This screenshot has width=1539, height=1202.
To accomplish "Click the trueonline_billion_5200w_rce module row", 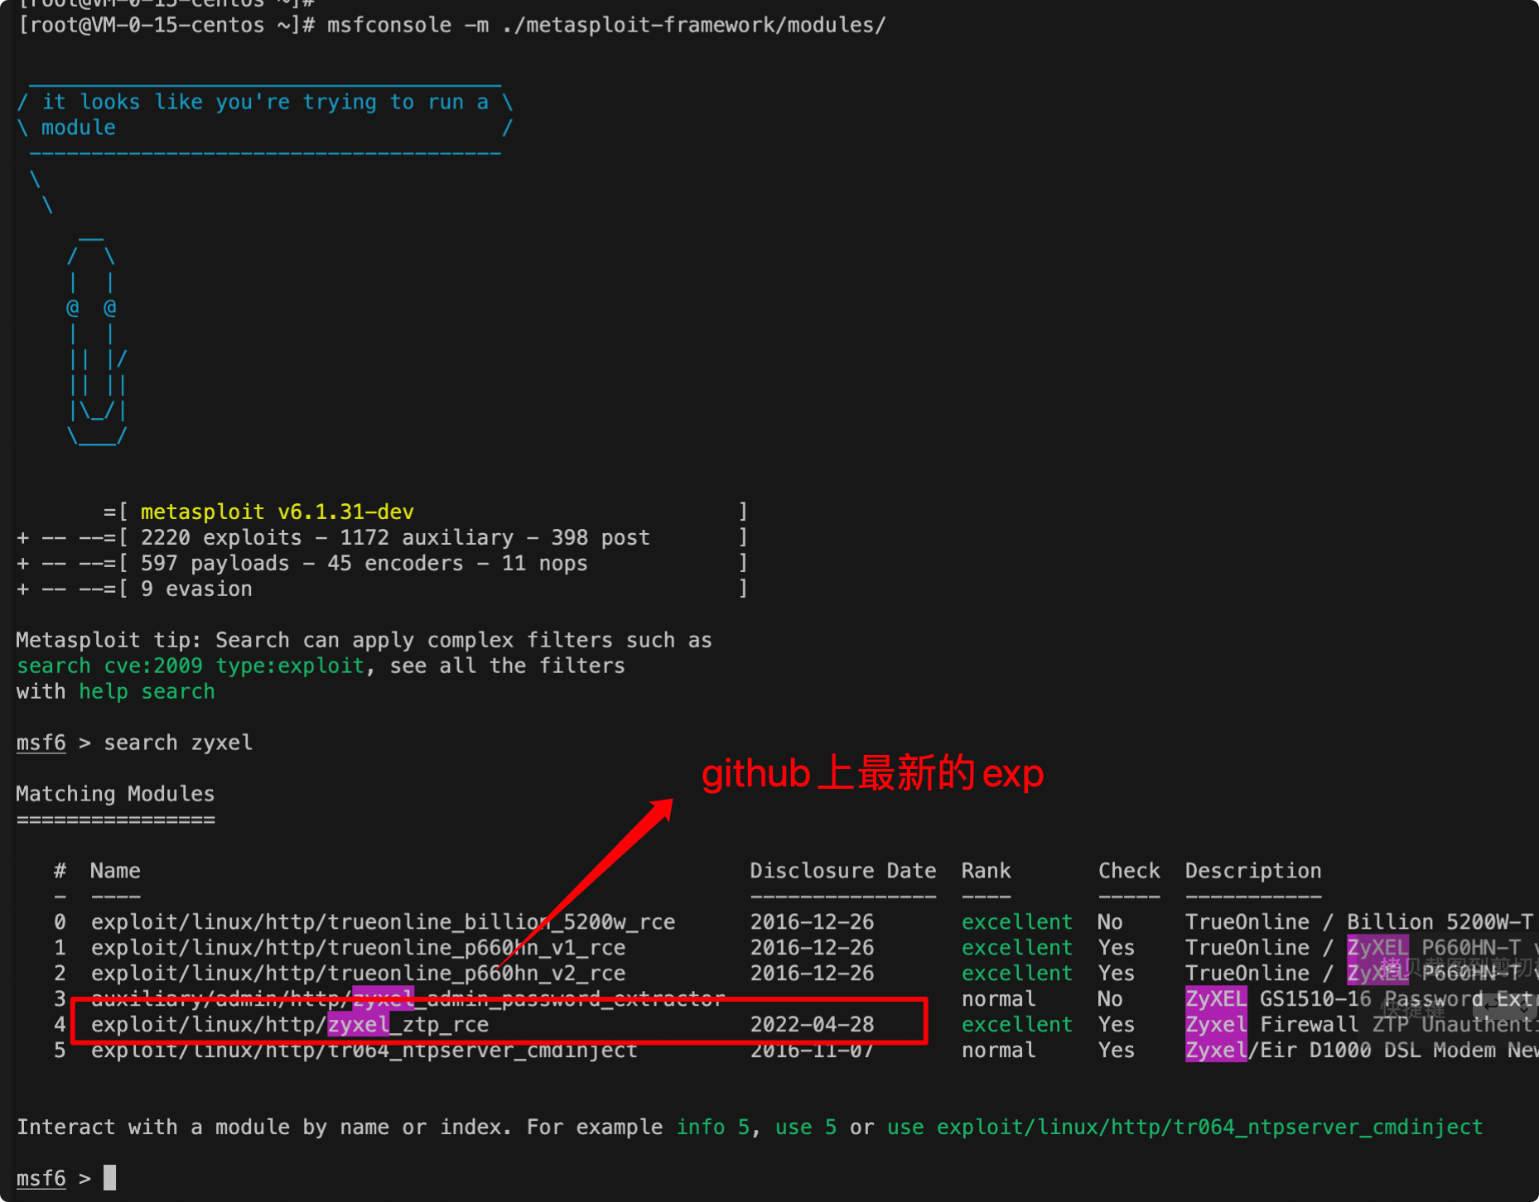I will 793,922.
